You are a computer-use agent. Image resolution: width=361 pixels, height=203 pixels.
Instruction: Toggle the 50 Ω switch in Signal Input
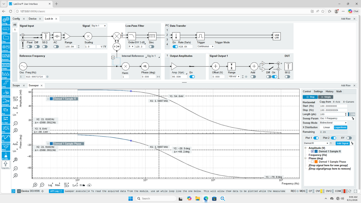click(45, 47)
